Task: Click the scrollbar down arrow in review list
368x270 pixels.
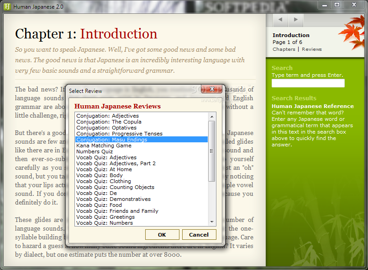Action: click(x=212, y=222)
